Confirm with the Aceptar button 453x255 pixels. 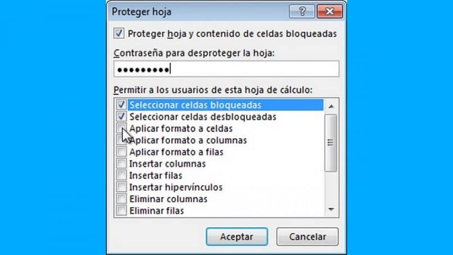pos(237,237)
